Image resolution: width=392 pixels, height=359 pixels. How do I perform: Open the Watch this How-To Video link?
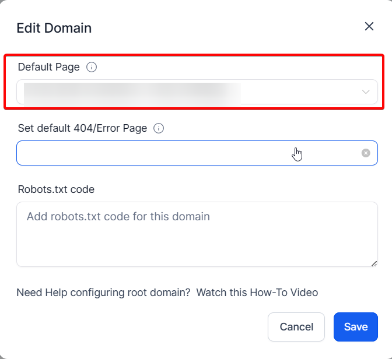pos(257,293)
